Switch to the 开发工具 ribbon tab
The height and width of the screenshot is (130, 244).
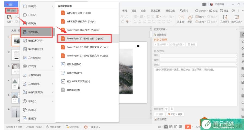pyautogui.click(x=155, y=11)
